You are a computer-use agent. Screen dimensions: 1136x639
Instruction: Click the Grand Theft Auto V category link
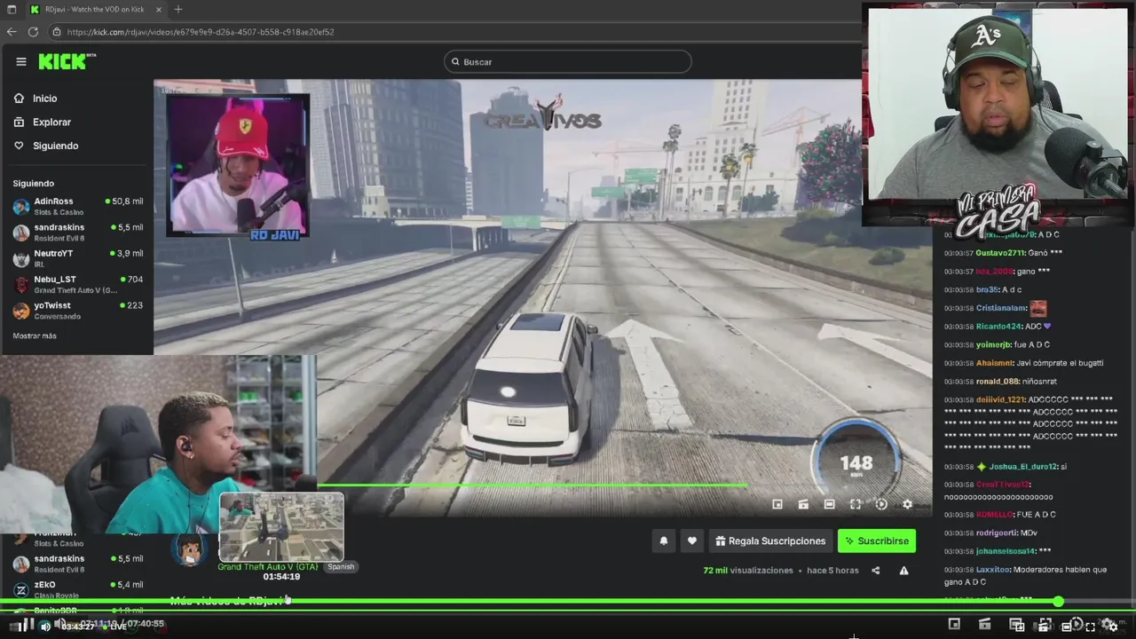(268, 566)
